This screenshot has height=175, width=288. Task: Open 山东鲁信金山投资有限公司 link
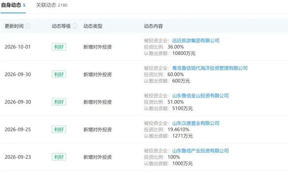(200, 96)
